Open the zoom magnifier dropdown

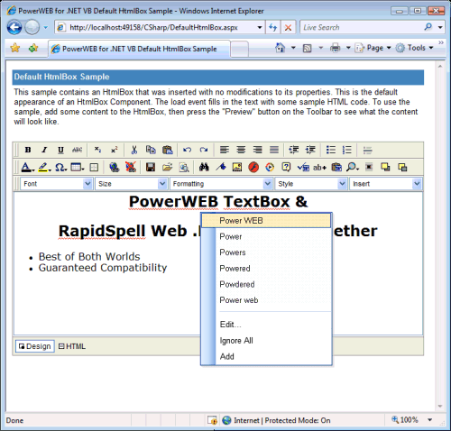point(353,167)
